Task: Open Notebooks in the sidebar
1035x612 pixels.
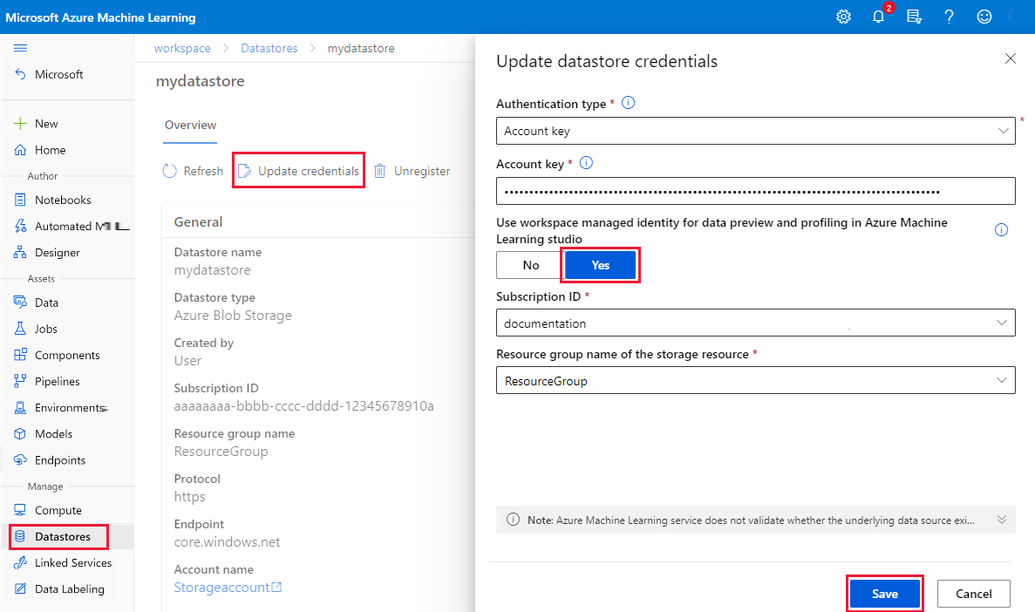Action: (x=63, y=200)
